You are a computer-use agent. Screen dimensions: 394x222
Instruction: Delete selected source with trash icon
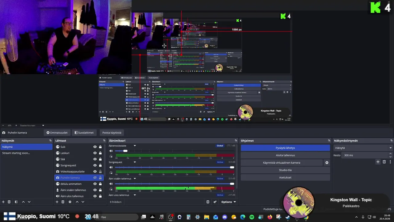(63, 202)
